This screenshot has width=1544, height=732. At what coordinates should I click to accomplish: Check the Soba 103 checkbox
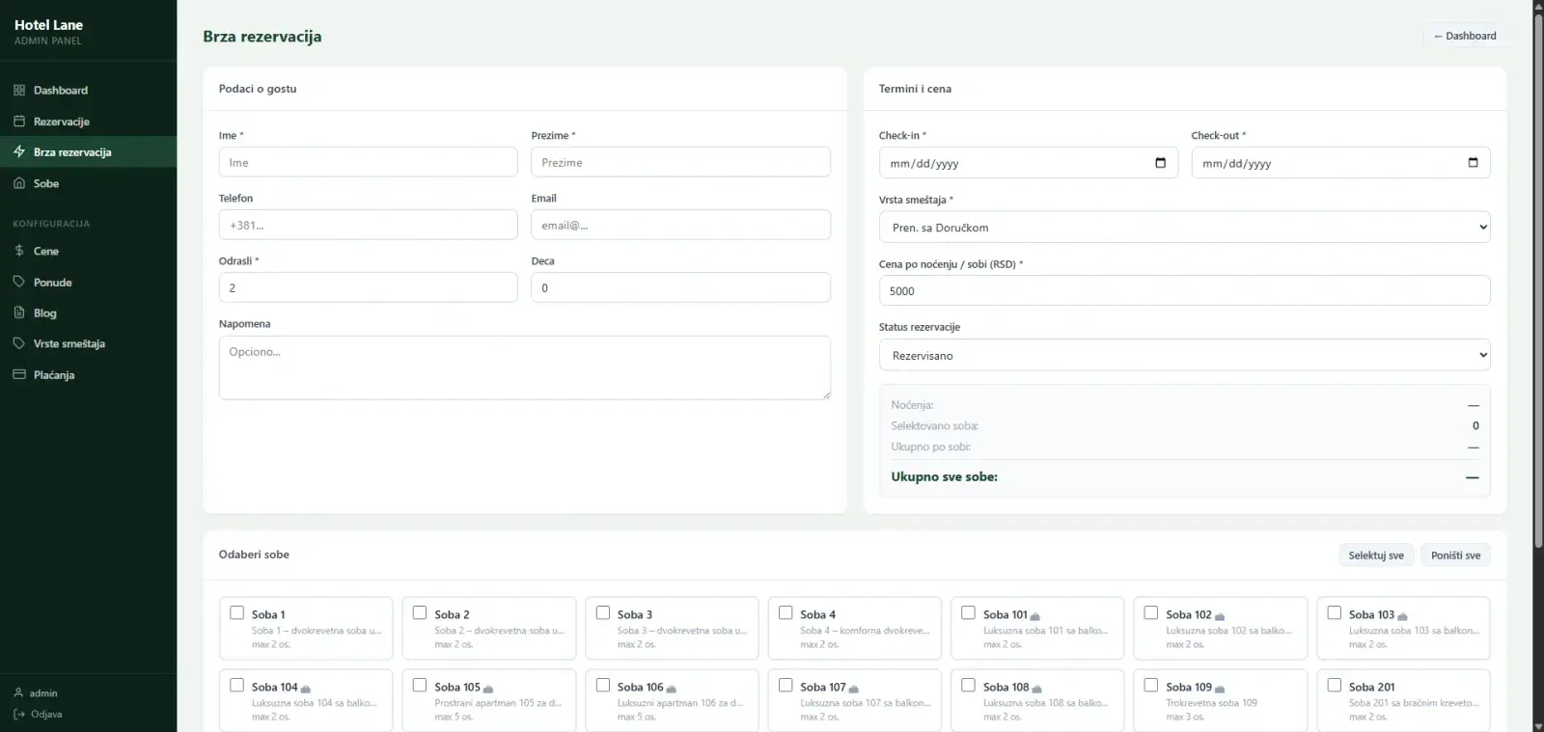pos(1335,612)
